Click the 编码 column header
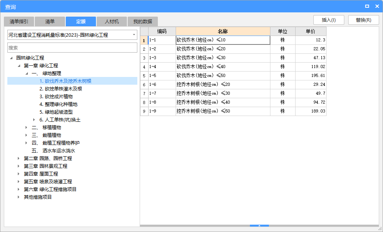The image size is (383, 232). pyautogui.click(x=162, y=31)
